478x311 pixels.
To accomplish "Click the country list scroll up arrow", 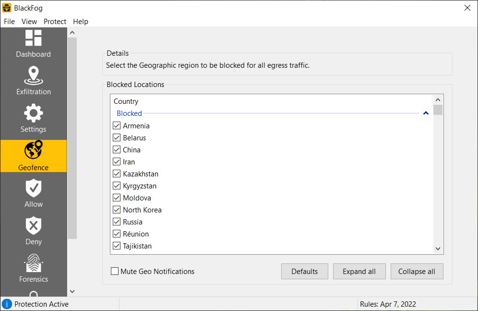I will point(438,100).
